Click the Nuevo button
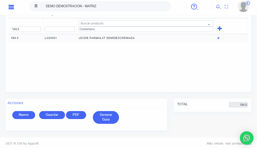Viewport: 257px width, 149px height. click(24, 115)
